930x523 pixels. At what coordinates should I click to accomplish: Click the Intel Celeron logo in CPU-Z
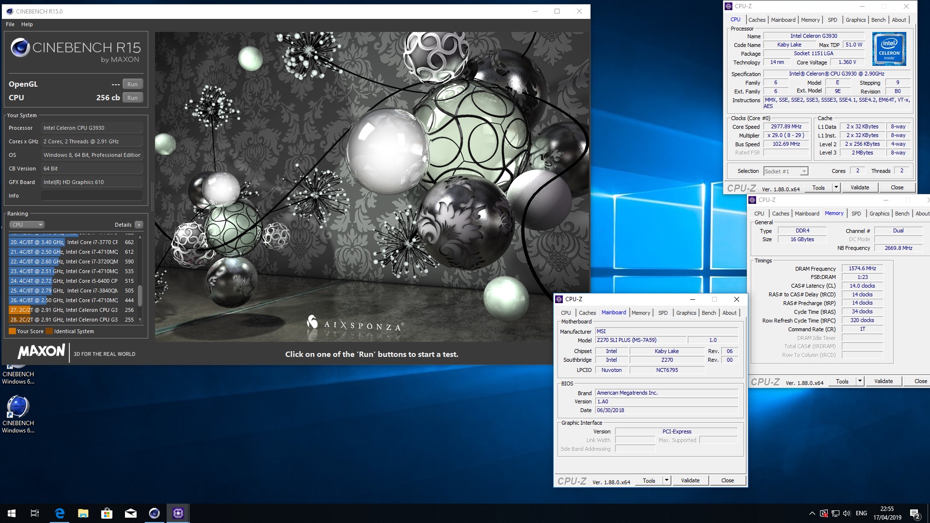tap(889, 49)
